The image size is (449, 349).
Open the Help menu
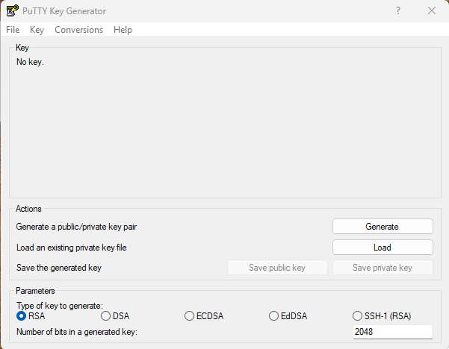tap(123, 30)
